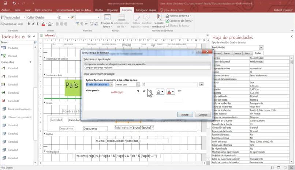295x170 pixels.
Task: Toggle italic K in the format rule dialog
Action: [x=144, y=91]
